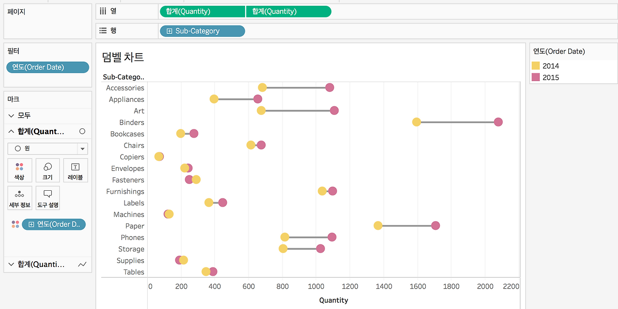618x309 pixels.
Task: Expand the bottom 합계(Quanti... marks section
Action: [x=12, y=264]
